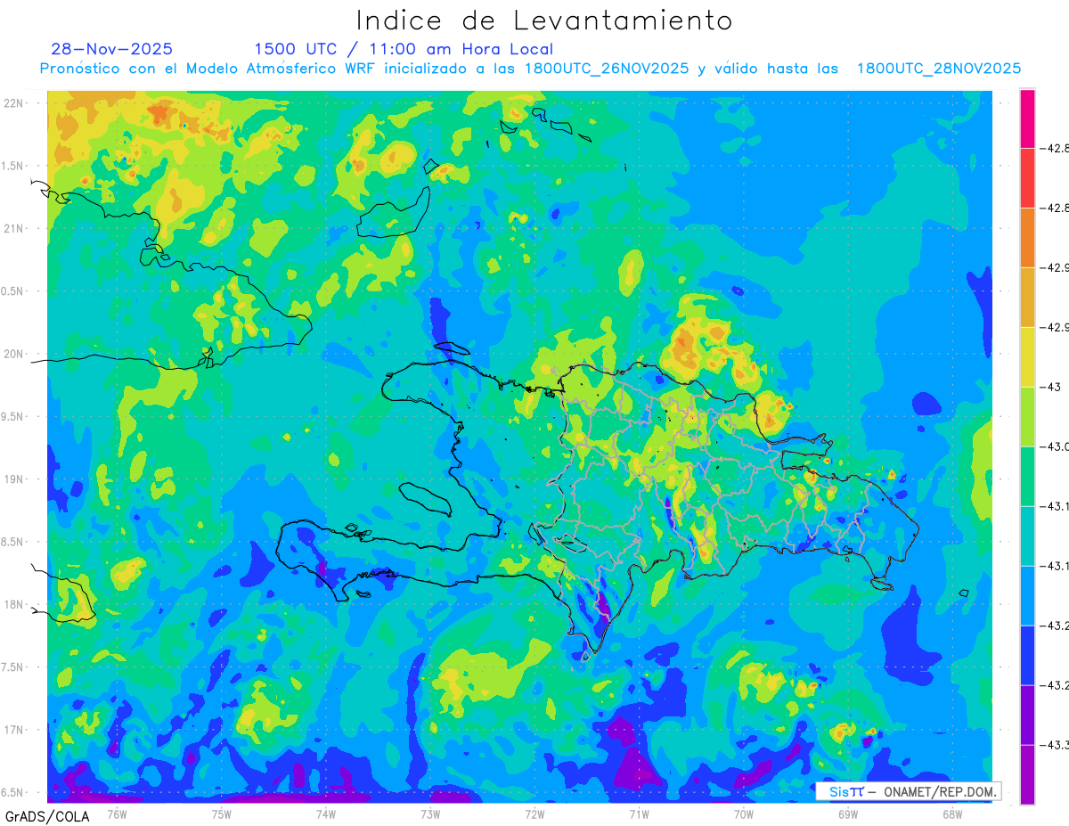Image resolution: width=1069 pixels, height=826 pixels.
Task: Click the "1800UTC_26NOV2025" initialization time
Action: pos(606,69)
